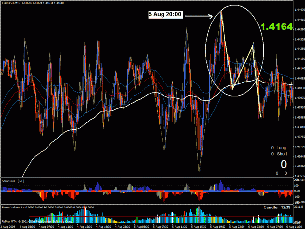
Task: Click price level 1.43645 on the price axis
Action: (x=300, y=156)
